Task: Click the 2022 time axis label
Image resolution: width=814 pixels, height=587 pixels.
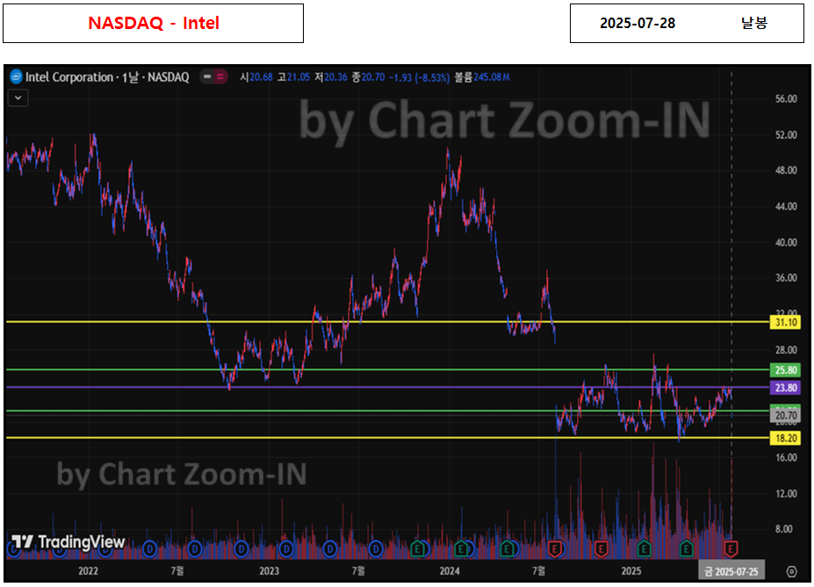Action: (x=88, y=571)
